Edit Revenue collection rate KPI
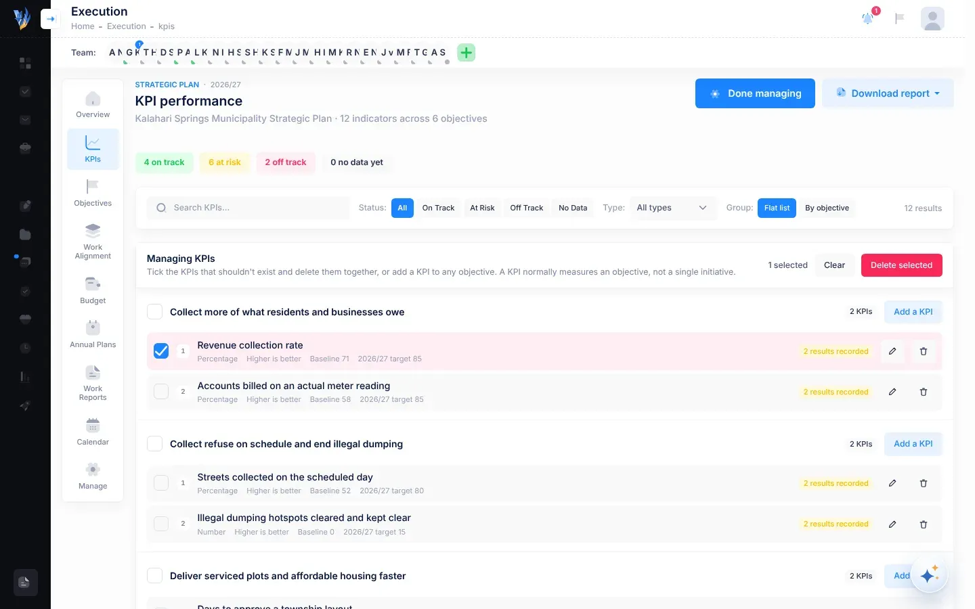 [x=892, y=351]
